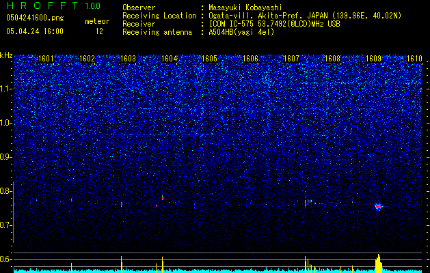
Task: Click the Receiving antenna label
Action: pos(157,32)
